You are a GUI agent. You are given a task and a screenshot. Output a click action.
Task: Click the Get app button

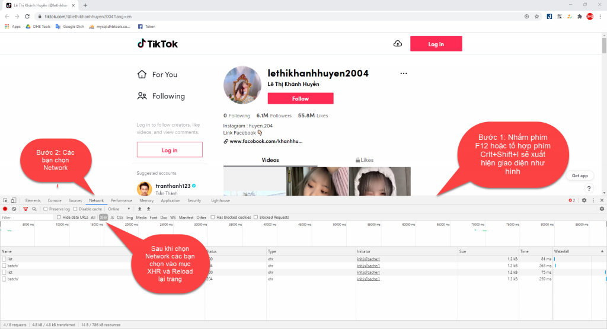point(580,175)
